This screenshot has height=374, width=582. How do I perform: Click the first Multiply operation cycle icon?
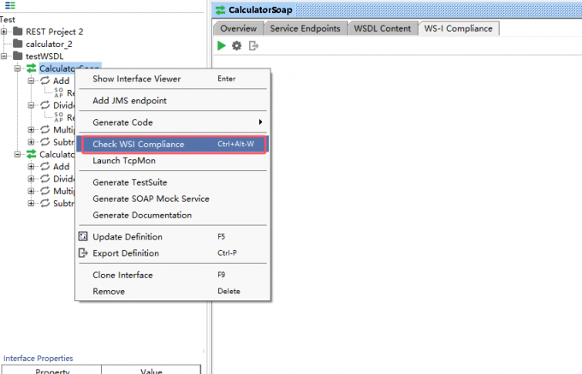click(45, 129)
